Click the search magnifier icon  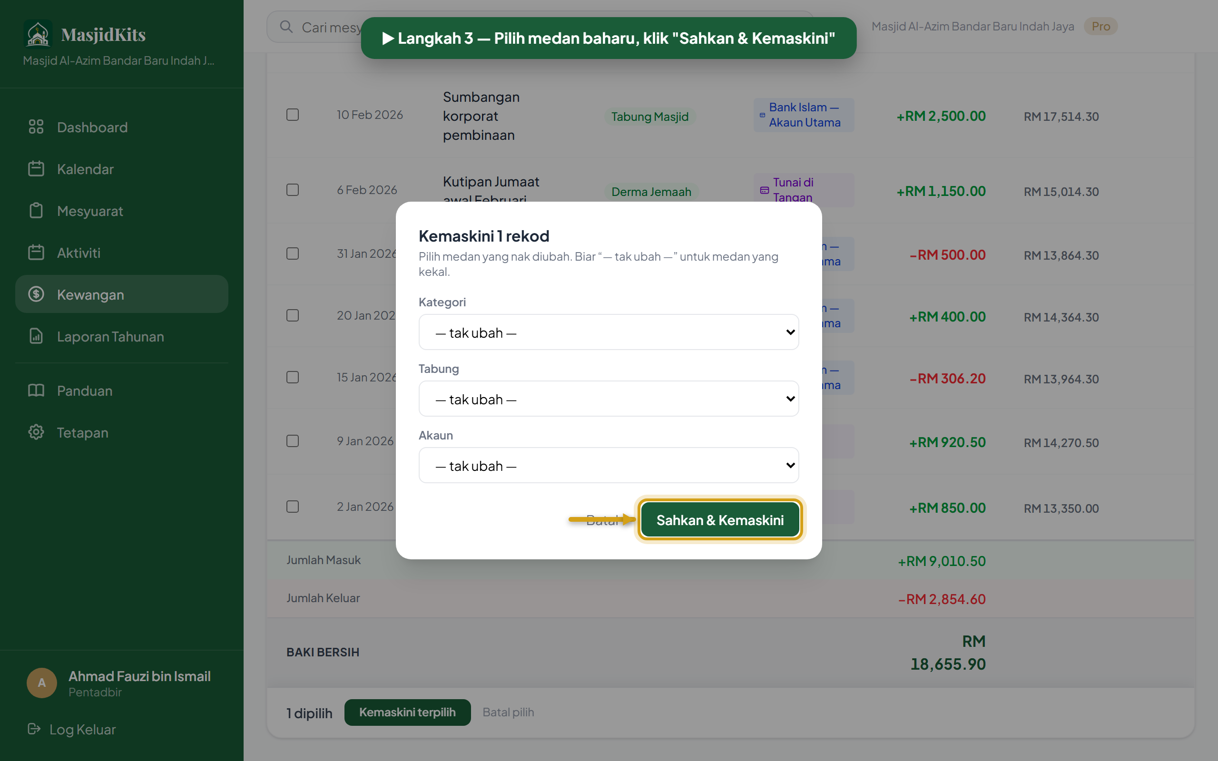pos(286,27)
